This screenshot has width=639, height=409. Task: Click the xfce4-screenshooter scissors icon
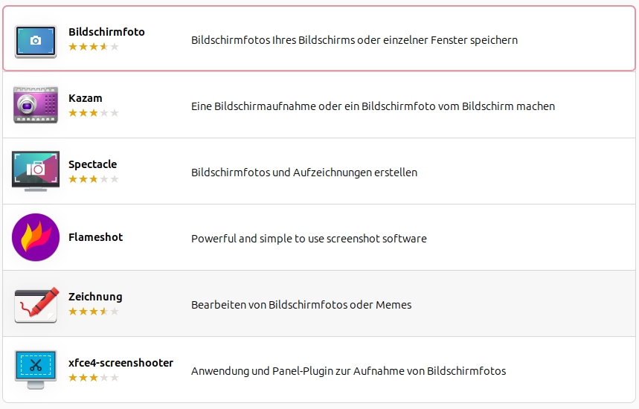pos(36,370)
